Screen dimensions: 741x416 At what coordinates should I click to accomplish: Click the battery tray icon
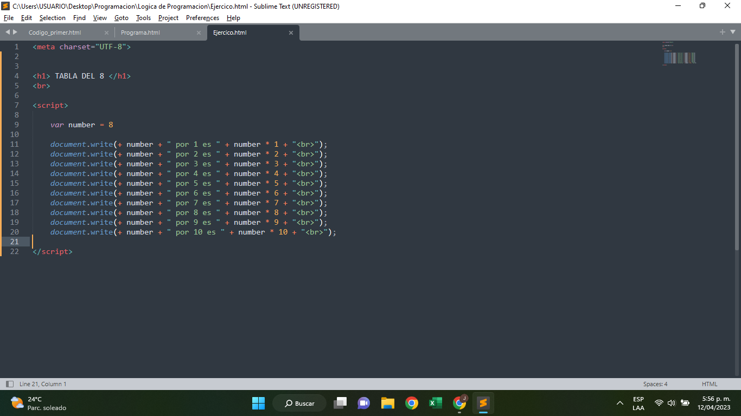685,403
